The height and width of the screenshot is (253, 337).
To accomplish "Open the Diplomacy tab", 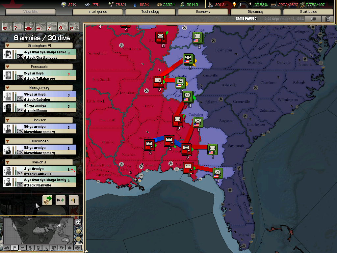I will coord(255,12).
